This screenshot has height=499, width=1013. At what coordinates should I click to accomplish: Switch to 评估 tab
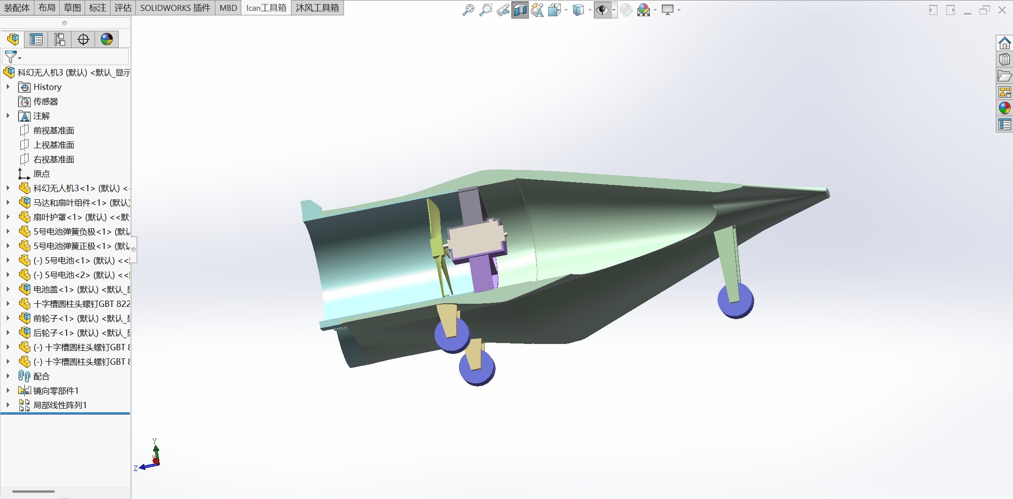coord(123,8)
